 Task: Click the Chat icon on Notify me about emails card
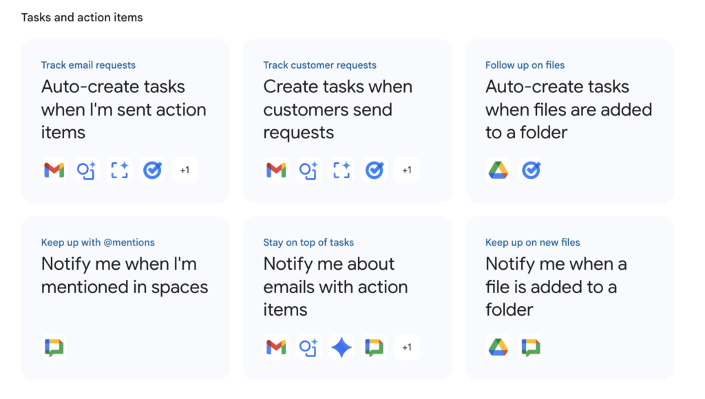[x=374, y=347]
